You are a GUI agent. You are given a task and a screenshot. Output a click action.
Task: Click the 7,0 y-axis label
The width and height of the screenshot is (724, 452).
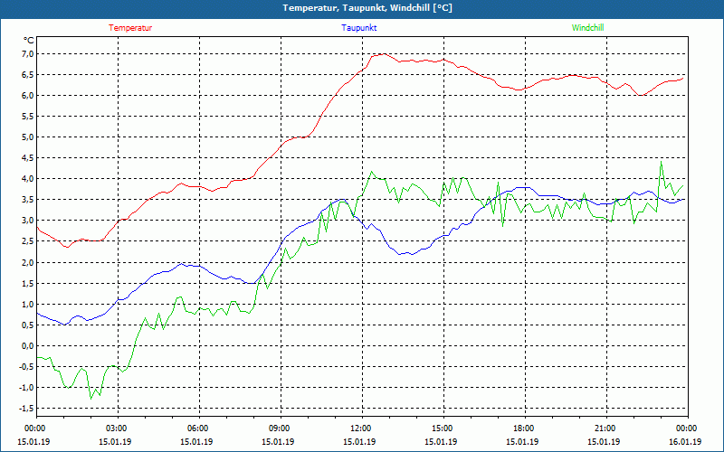click(28, 54)
